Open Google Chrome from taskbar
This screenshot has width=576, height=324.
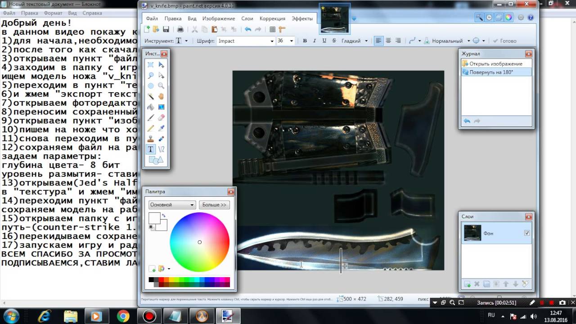coord(123,316)
